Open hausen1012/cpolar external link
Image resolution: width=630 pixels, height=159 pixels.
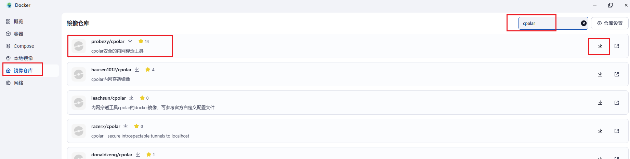click(x=616, y=74)
